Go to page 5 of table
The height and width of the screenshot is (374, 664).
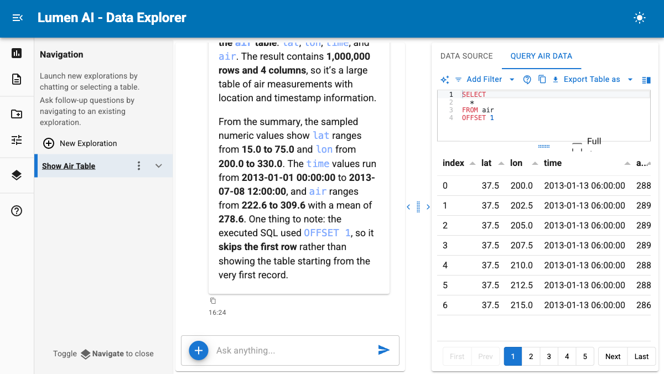(x=585, y=356)
